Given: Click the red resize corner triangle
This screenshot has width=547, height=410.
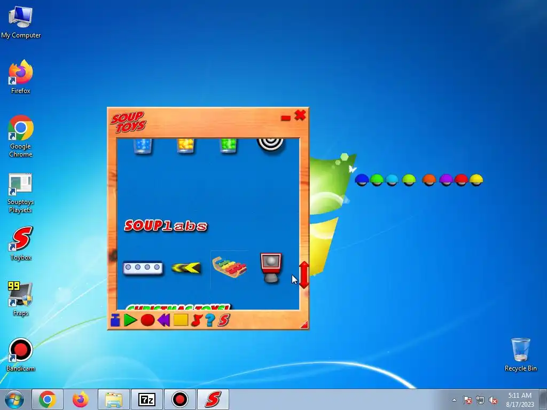Looking at the screenshot, I should (x=304, y=325).
